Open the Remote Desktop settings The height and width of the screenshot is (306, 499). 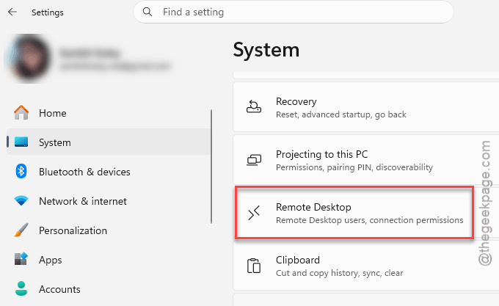(354, 213)
